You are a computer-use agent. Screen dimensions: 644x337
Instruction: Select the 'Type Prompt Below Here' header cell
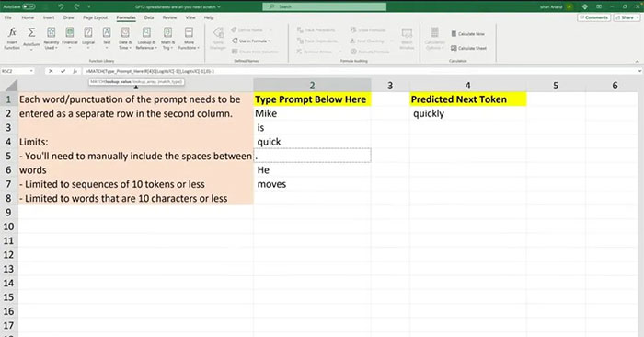[x=312, y=99]
